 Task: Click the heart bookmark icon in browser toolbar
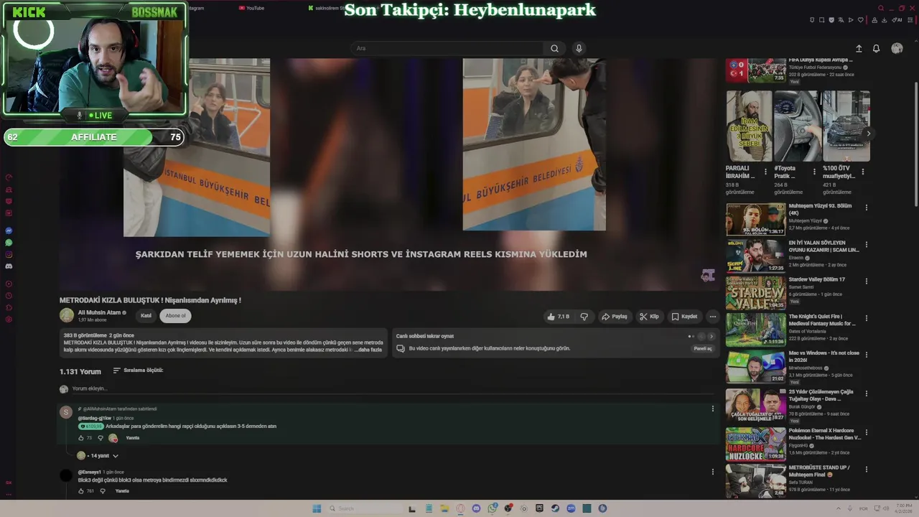861,20
